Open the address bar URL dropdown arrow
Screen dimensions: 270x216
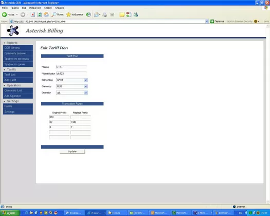point(207,22)
